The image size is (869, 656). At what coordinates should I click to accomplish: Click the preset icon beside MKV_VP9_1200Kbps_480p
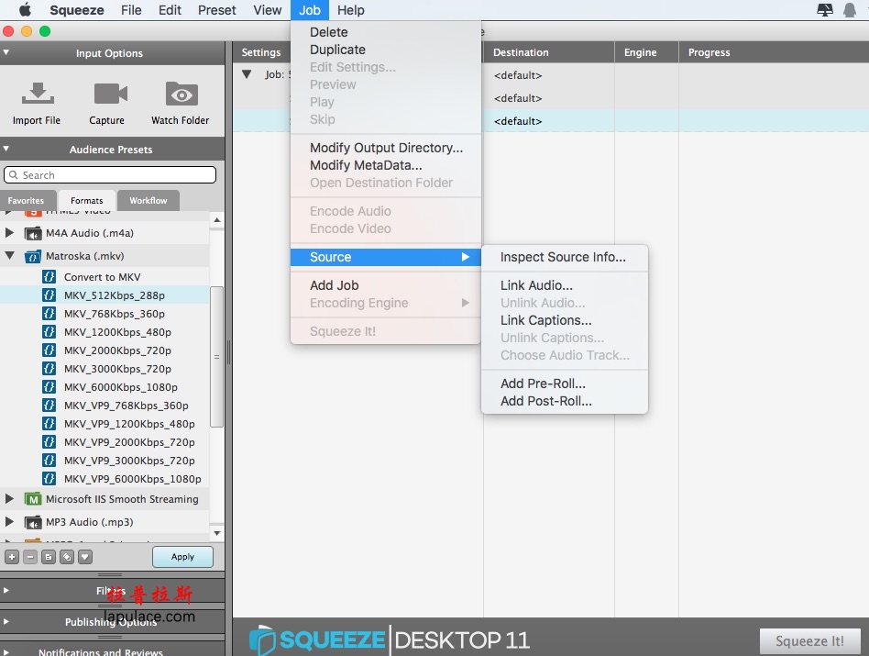49,423
